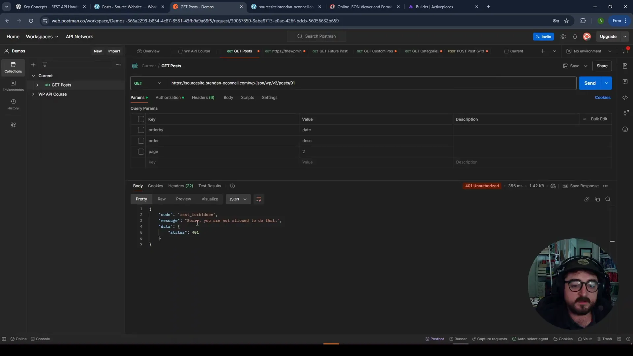Click the Import button
633x356 pixels.
114,51
